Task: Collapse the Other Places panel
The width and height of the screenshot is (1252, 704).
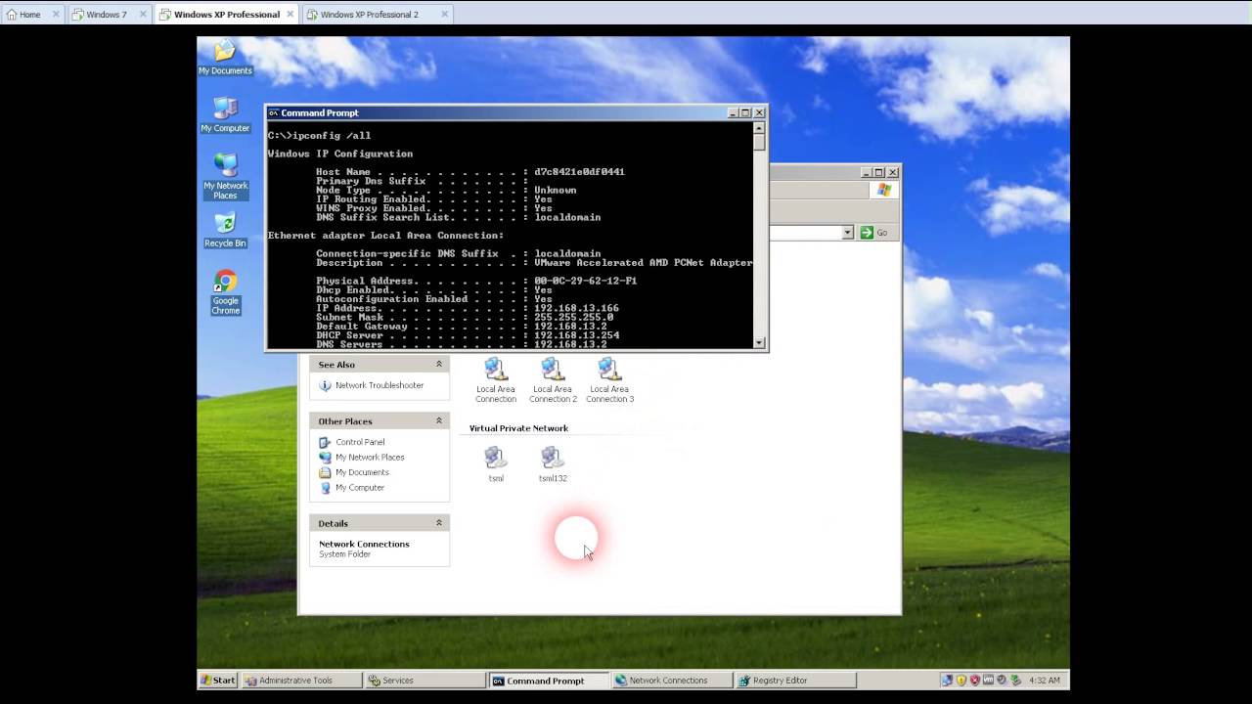Action: pos(439,420)
